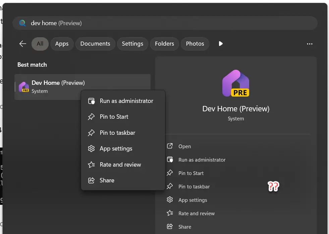Click the search magnifier icon

coord(22,23)
